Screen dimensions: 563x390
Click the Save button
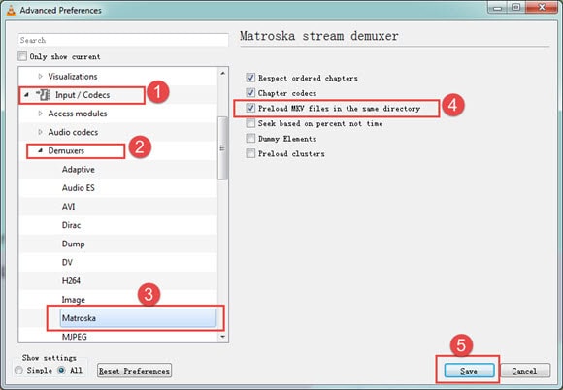(469, 371)
